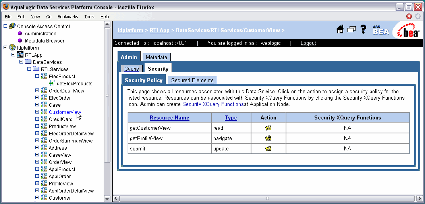Click the ElecProduct data service icon
This screenshot has height=204, width=425.
[44, 76]
